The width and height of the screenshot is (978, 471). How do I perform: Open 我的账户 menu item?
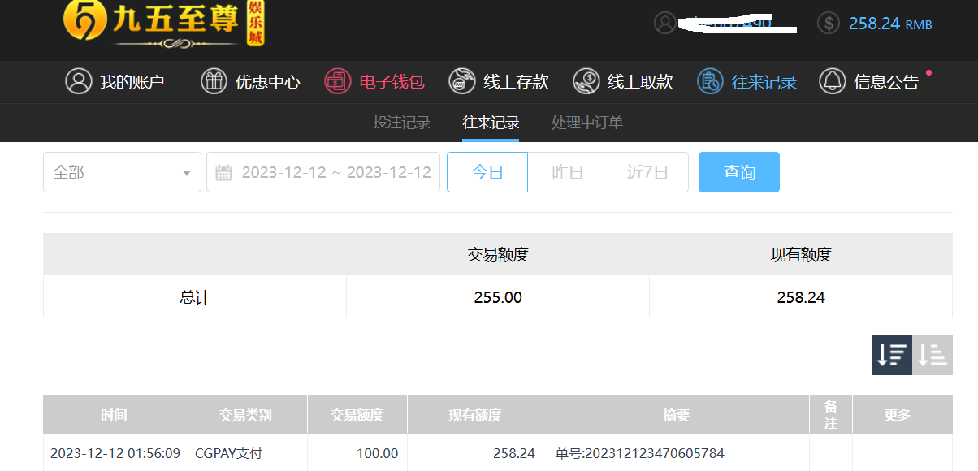click(x=115, y=81)
